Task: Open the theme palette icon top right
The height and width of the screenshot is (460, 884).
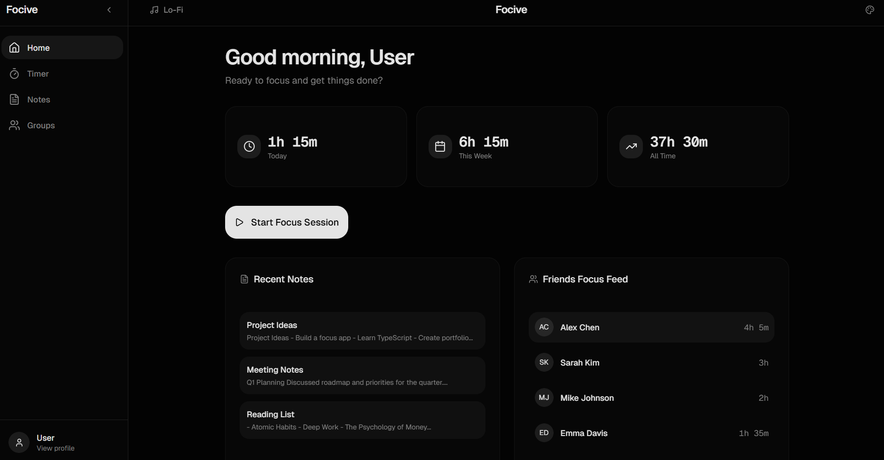Action: [x=870, y=9]
